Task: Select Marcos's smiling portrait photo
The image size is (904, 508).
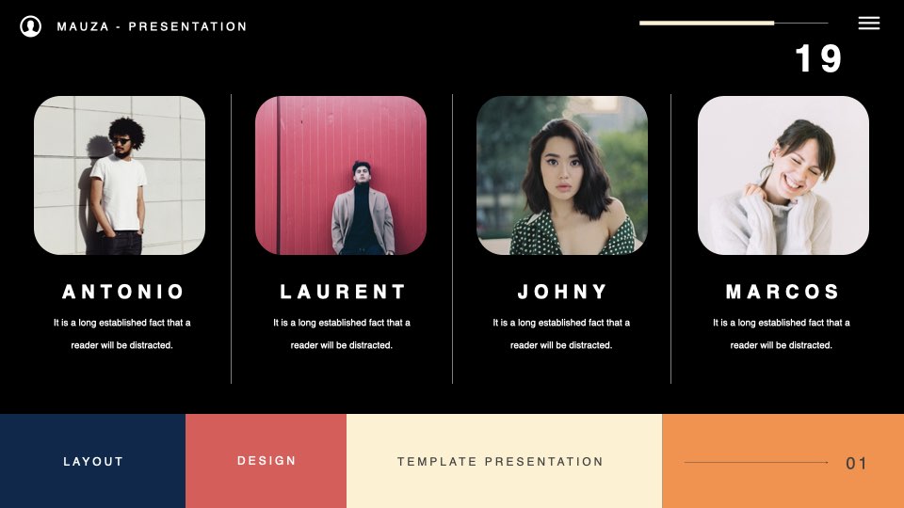Action: click(783, 175)
